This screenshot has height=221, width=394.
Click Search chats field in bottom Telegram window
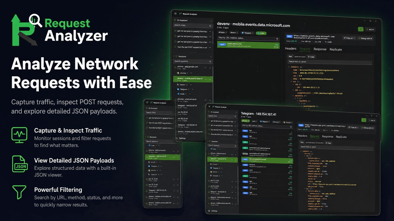pos(223,116)
